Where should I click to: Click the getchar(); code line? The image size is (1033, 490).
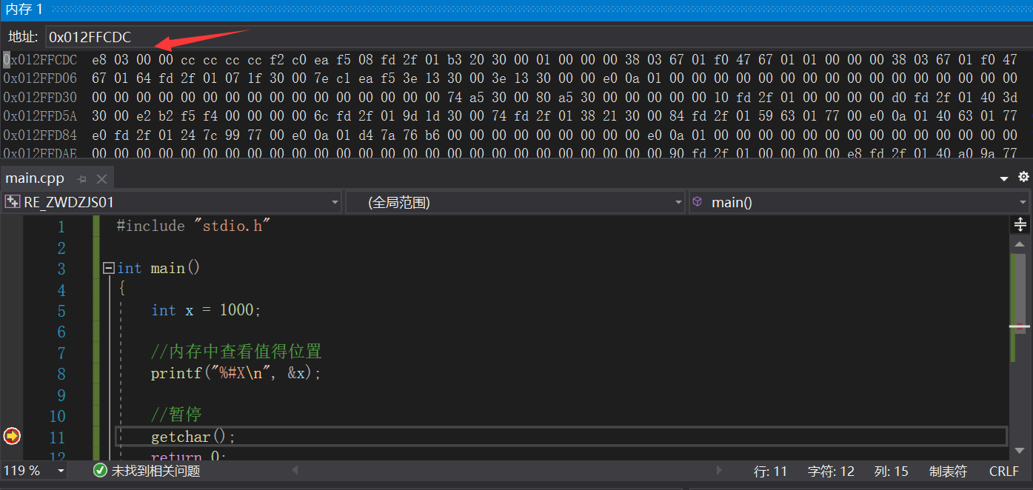[193, 437]
